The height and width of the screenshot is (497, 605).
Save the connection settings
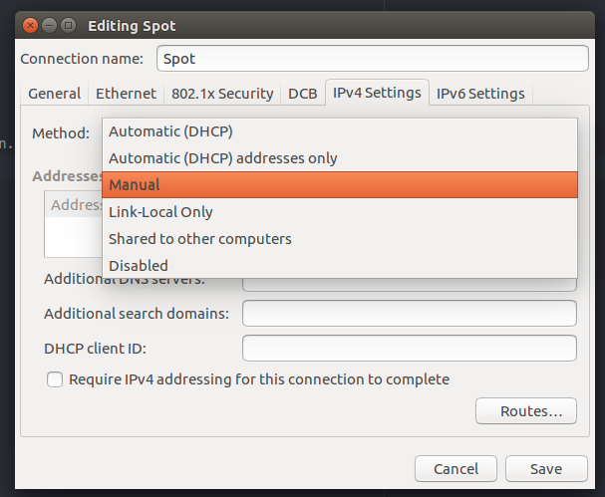546,469
